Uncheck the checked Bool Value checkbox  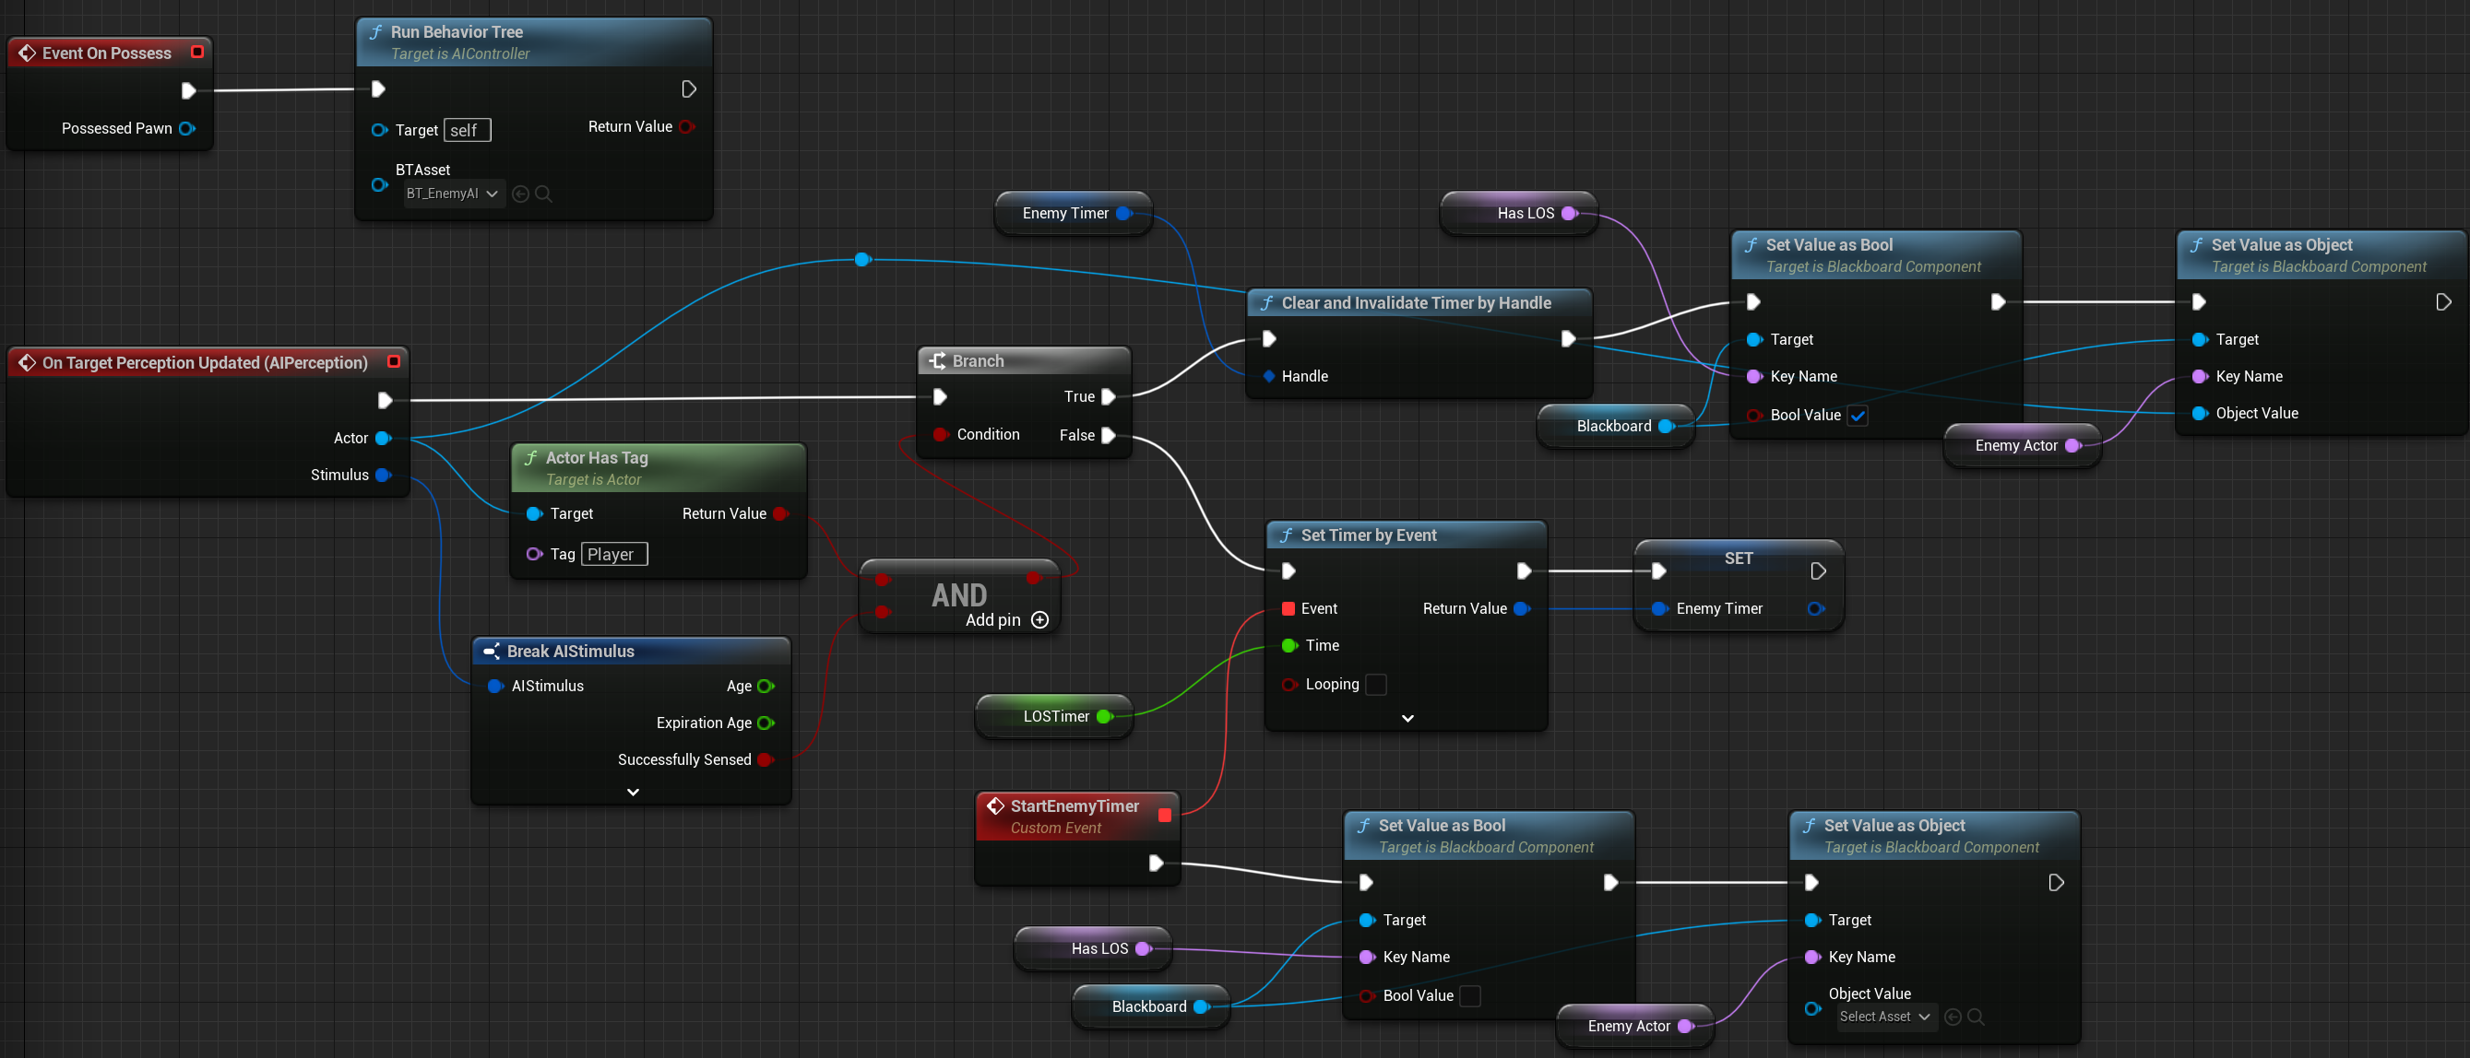(x=1858, y=416)
